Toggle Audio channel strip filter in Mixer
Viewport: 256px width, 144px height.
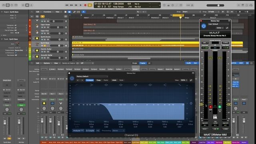(x=188, y=63)
